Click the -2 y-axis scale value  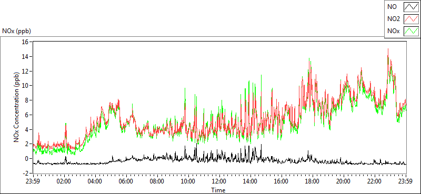click(x=26, y=173)
